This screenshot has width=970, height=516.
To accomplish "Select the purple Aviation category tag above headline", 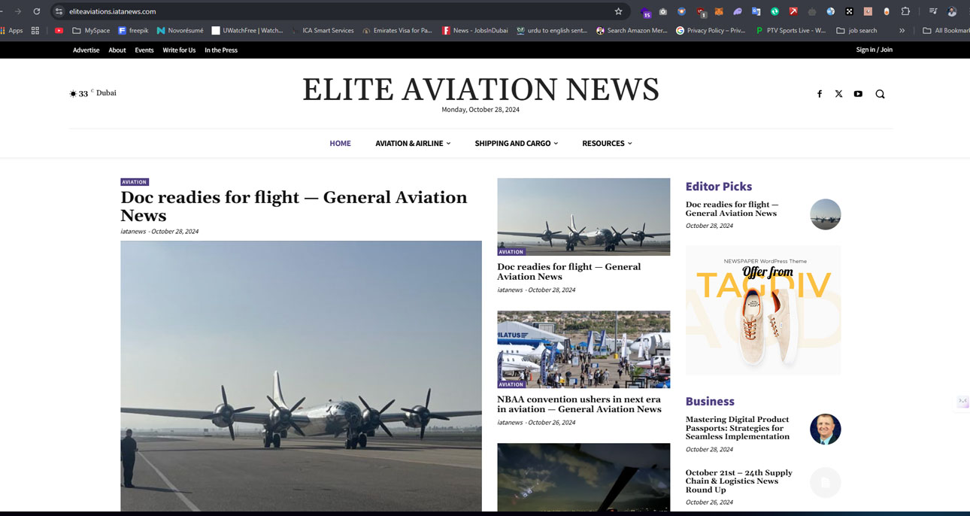I will coord(135,182).
